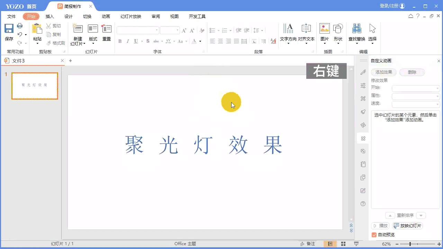The image size is (443, 249).
Task: Click the print icon near Save
Action: tap(20, 26)
